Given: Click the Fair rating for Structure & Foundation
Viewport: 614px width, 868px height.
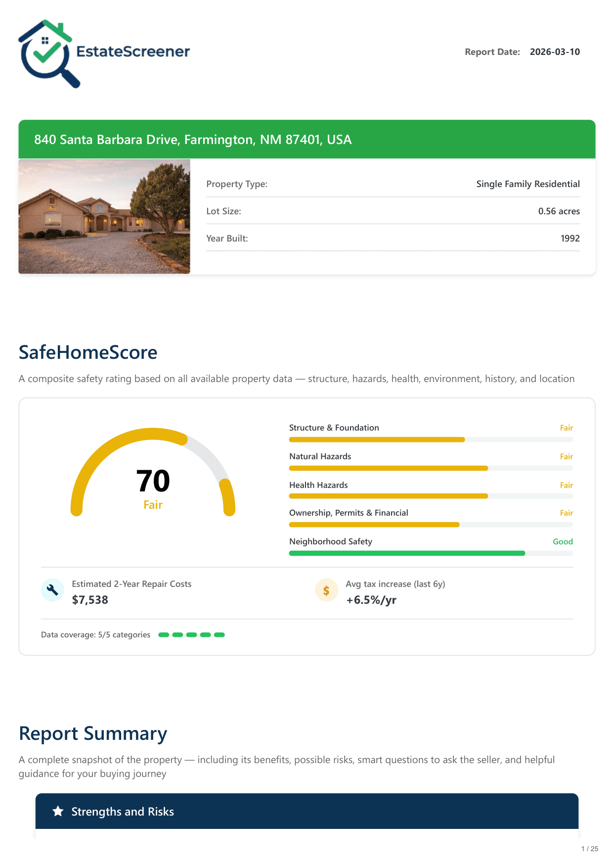Looking at the screenshot, I should 567,428.
